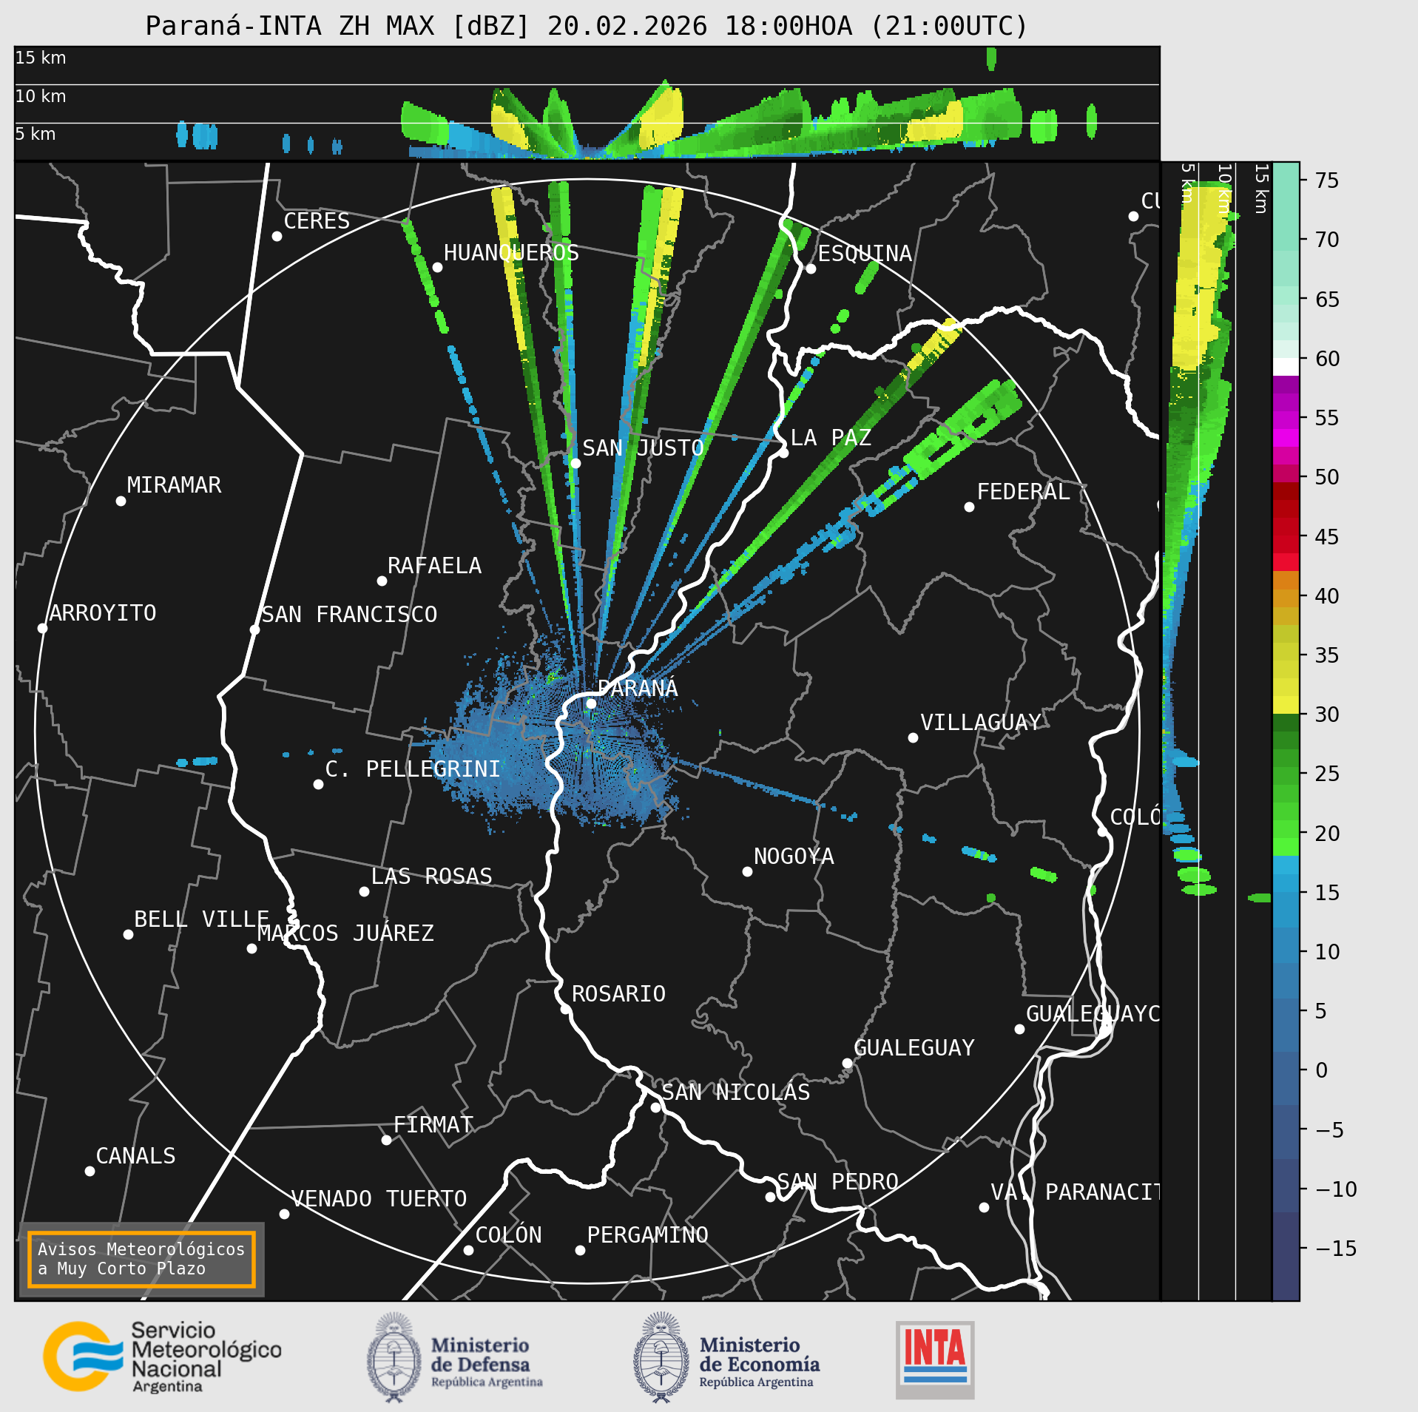Click the Ministerio de Economía emblem
The width and height of the screenshot is (1418, 1412).
tap(661, 1357)
